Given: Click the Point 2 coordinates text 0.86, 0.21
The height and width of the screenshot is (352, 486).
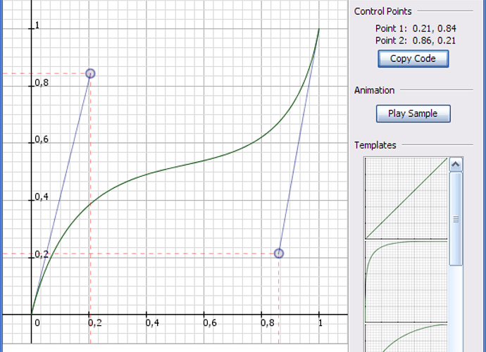Looking at the screenshot, I should pyautogui.click(x=434, y=41).
